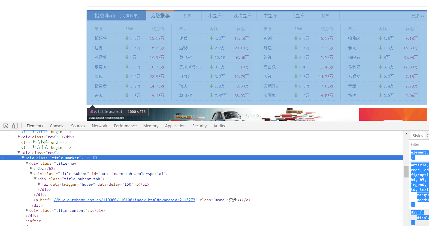Viewport: 429px width, 226px height.
Task: Open the 皇冠 car link
Action: [99, 76]
